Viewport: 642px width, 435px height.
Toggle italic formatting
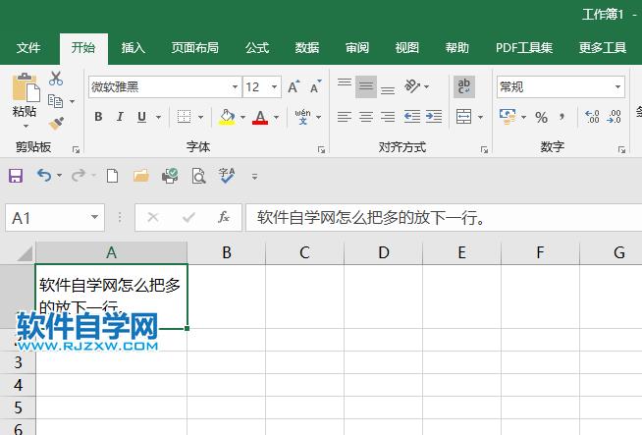point(120,117)
